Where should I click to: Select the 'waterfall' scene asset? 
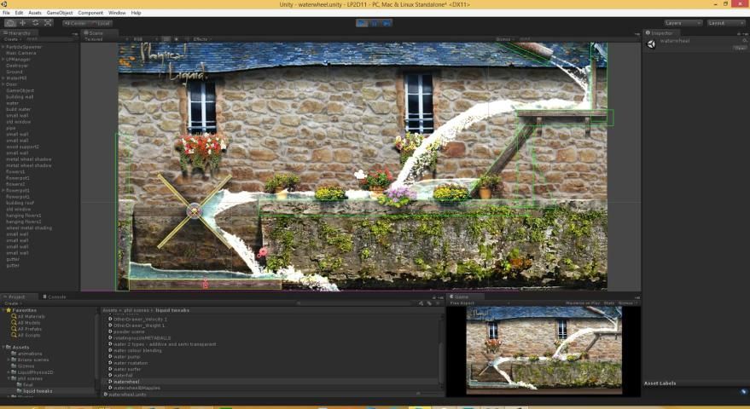(123, 375)
